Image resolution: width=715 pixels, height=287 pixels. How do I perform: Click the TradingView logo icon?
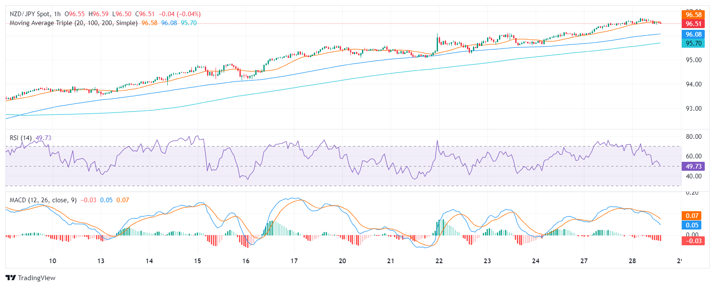coord(11,278)
